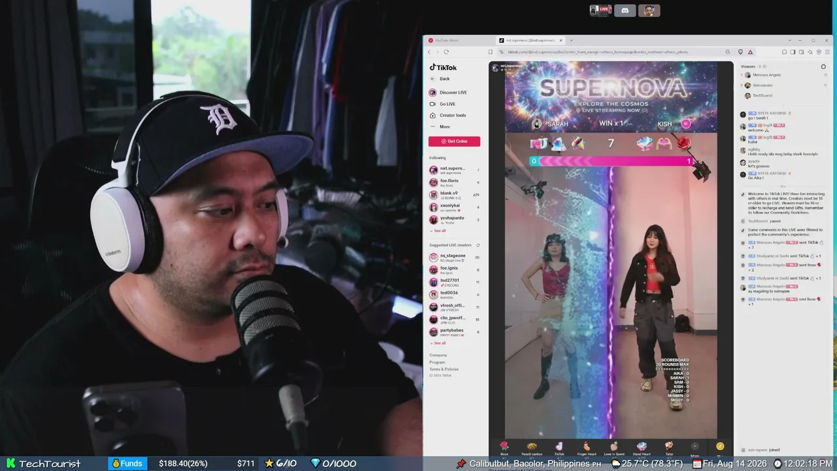The width and height of the screenshot is (837, 471).
Task: Open nxt.supernova in Following list
Action: click(x=454, y=170)
